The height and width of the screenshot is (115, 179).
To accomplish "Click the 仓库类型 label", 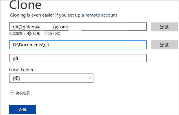I will pos(17,34).
